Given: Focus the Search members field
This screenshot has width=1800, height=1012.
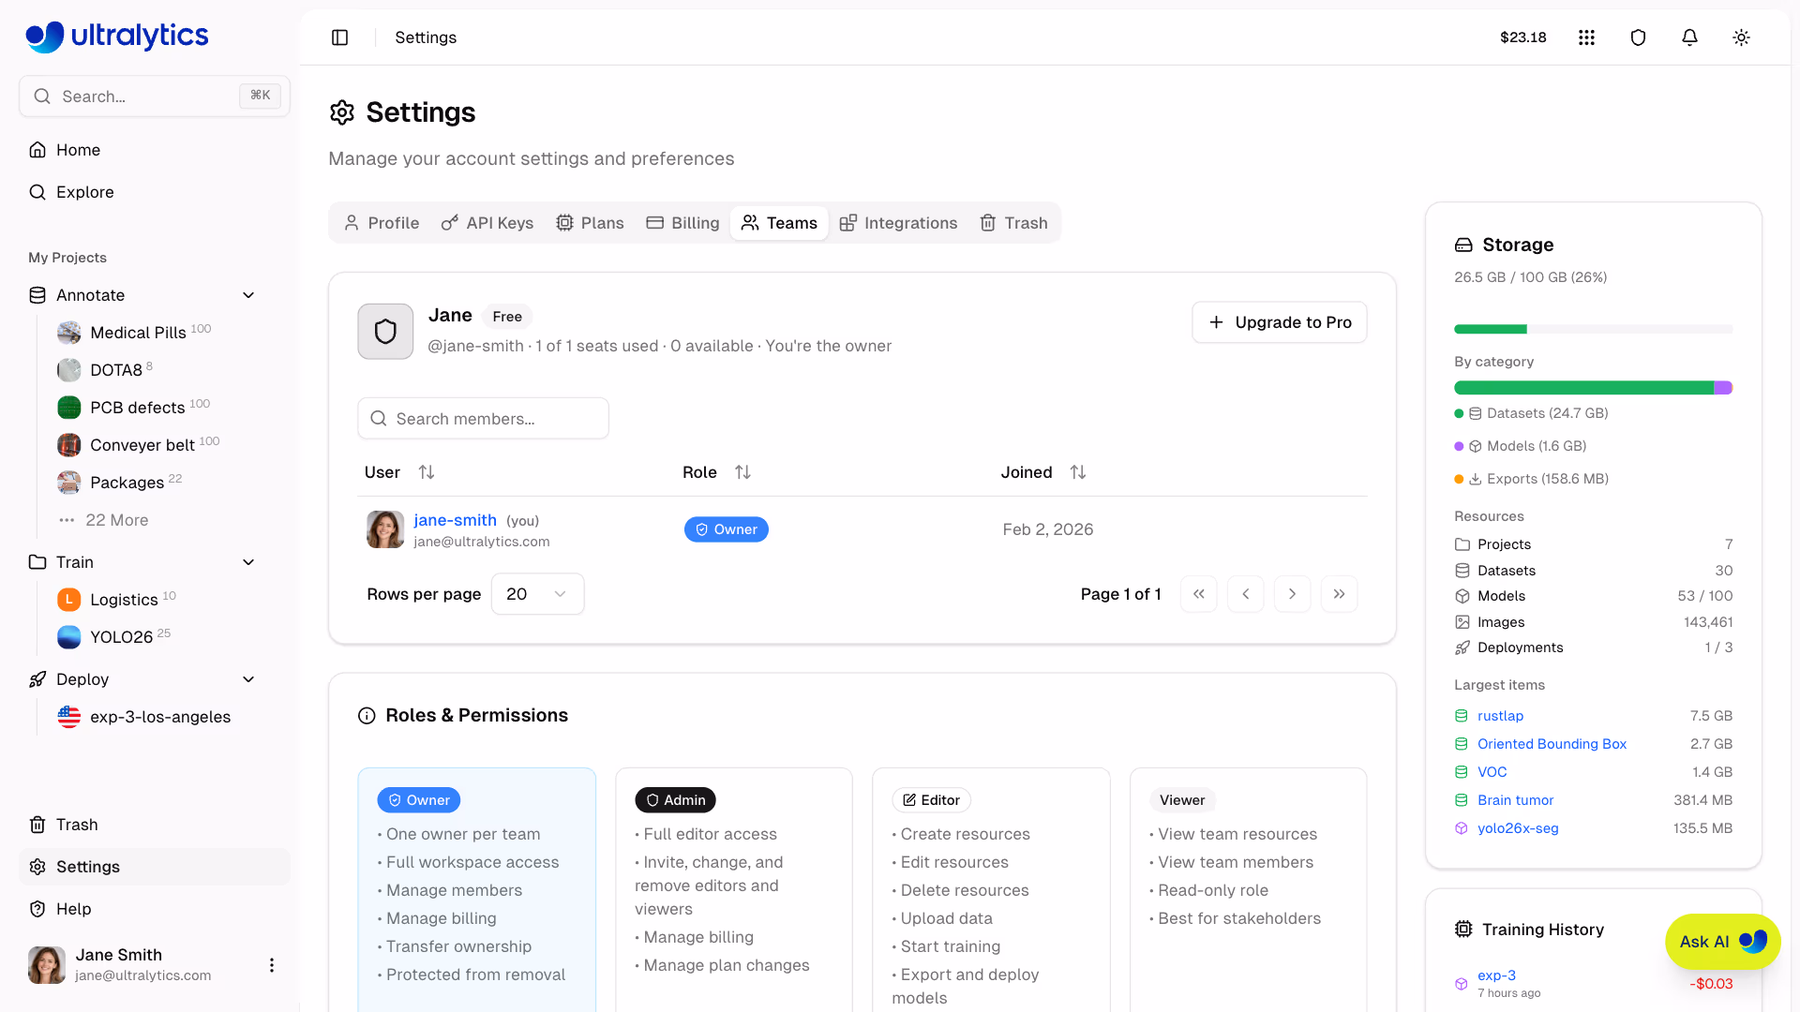Looking at the screenshot, I should pyautogui.click(x=483, y=419).
